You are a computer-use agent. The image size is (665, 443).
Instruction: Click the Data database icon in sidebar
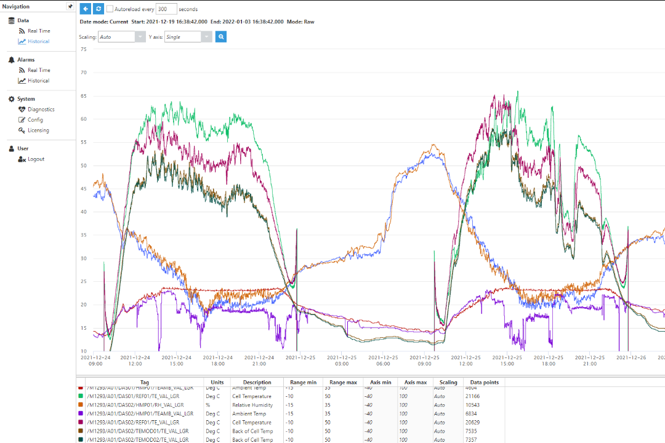(11, 20)
